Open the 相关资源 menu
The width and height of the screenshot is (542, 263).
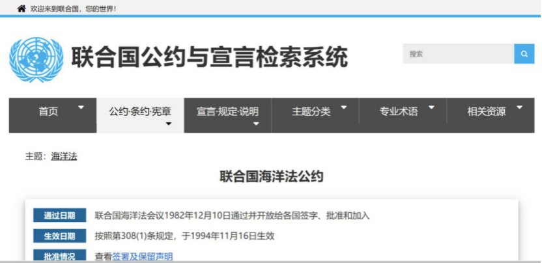487,111
